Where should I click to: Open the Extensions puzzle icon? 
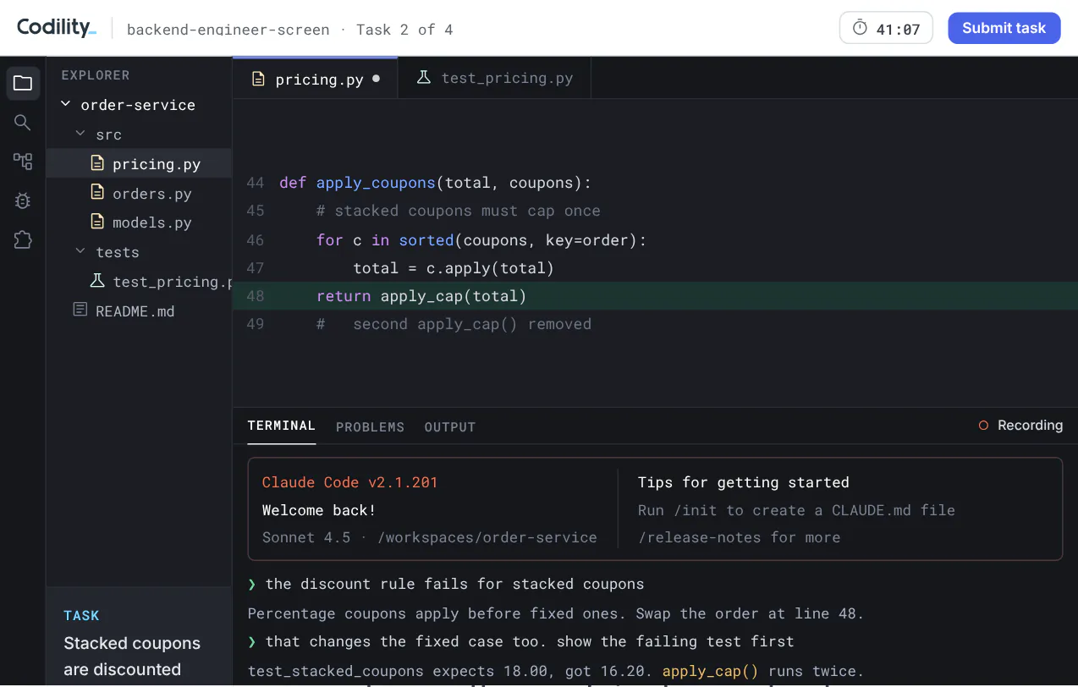pyautogui.click(x=23, y=239)
